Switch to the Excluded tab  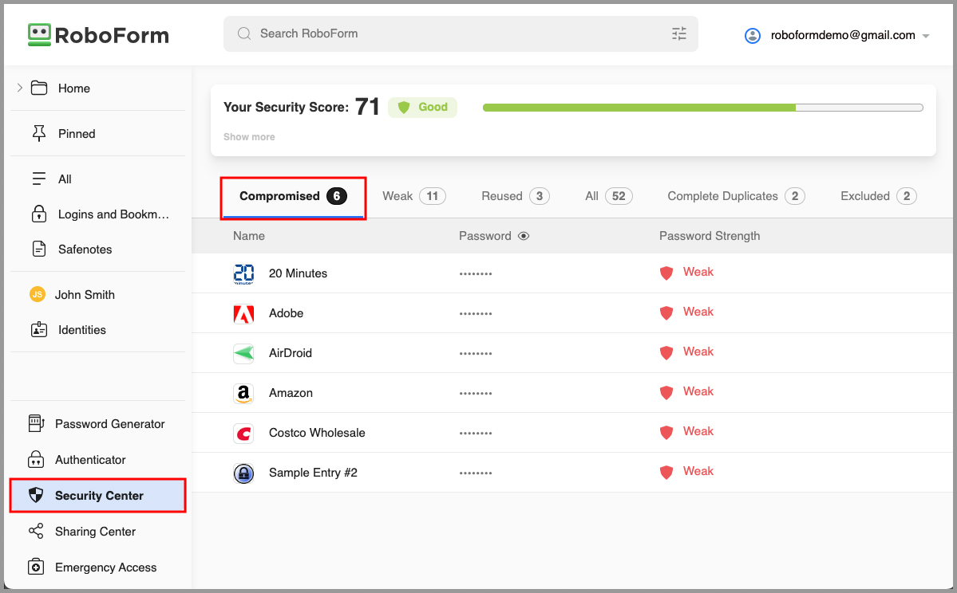coord(878,196)
